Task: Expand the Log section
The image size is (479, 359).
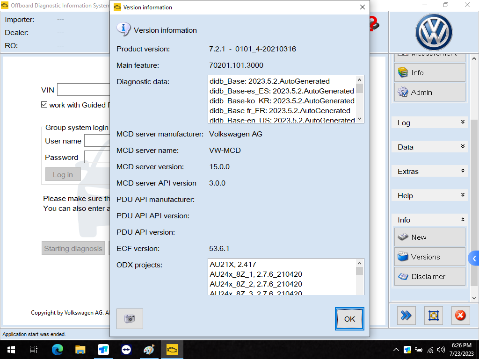Action: pyautogui.click(x=429, y=122)
